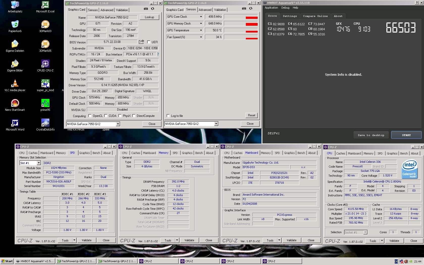Click the camera icon in the GPU-Z Sensors window
The width and height of the screenshot is (424, 265).
coord(244,8)
